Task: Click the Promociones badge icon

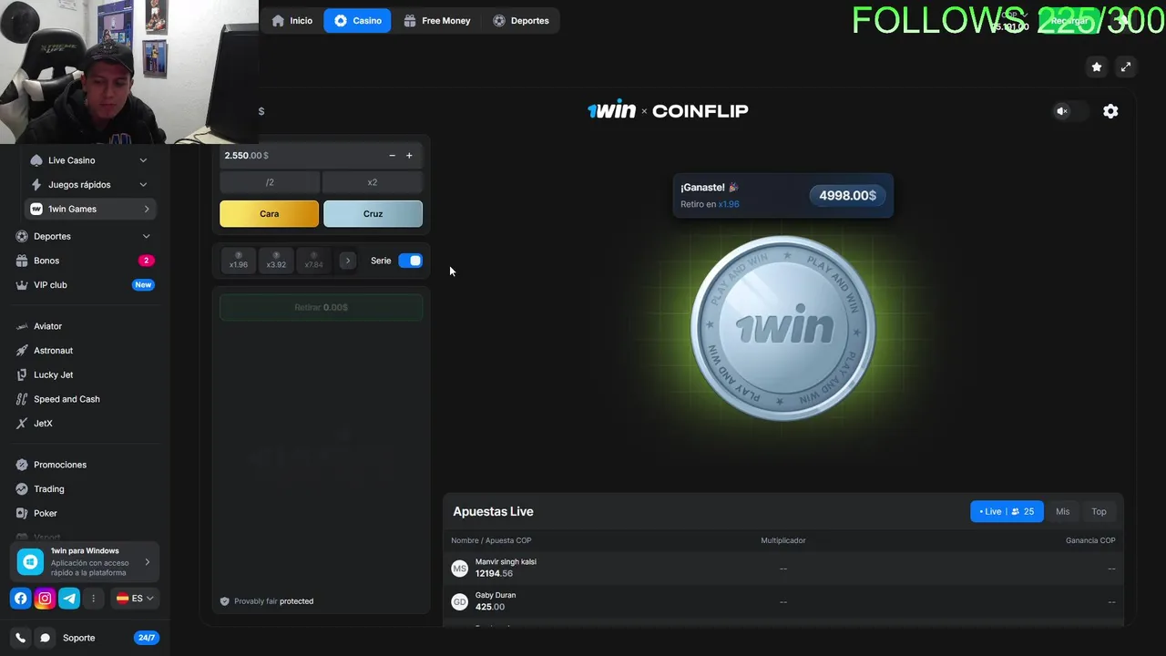Action: coord(23,465)
